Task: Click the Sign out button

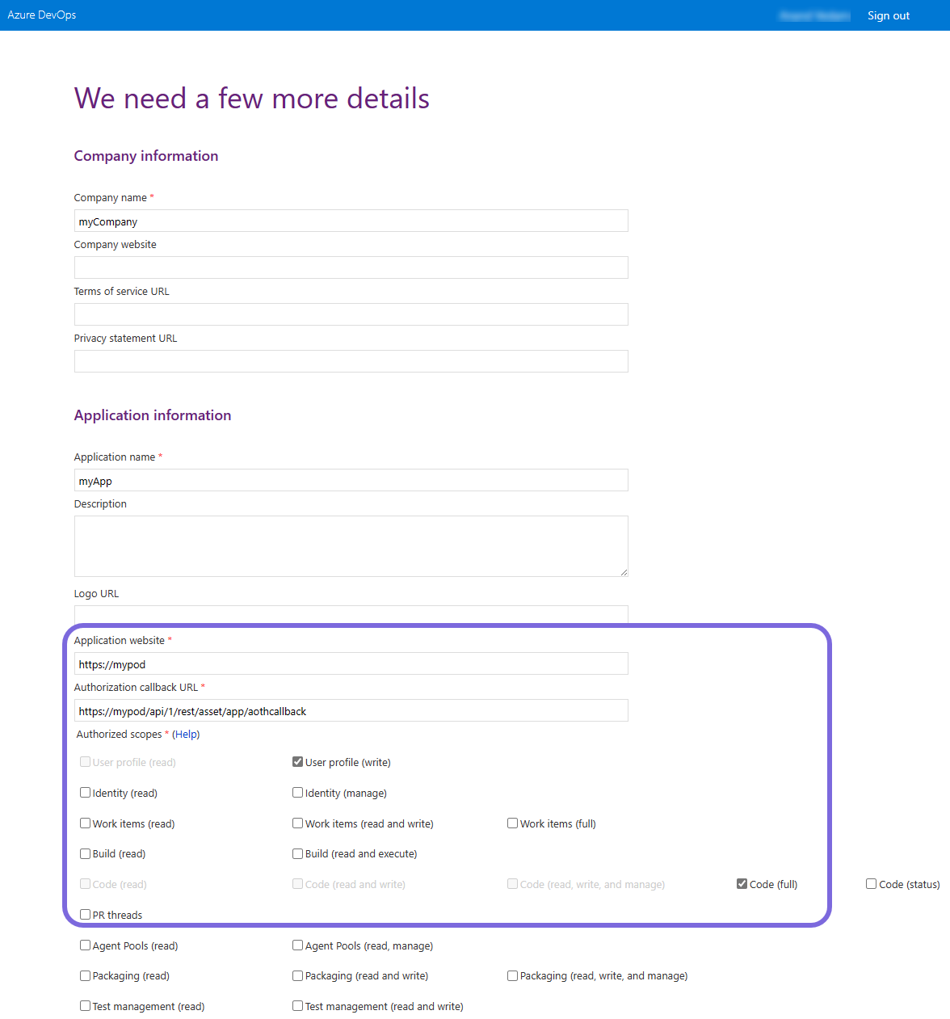Action: pos(888,15)
